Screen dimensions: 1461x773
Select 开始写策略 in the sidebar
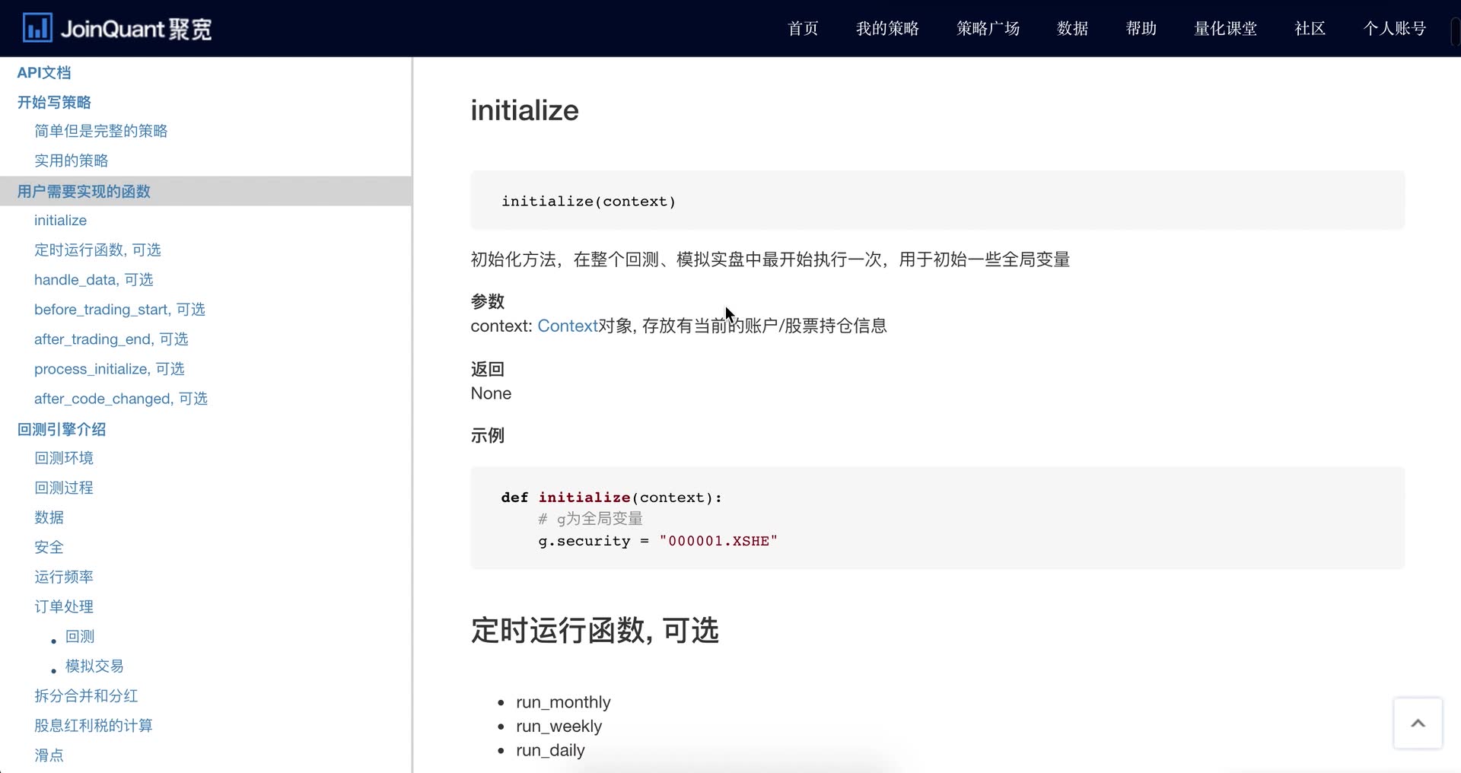[x=54, y=102]
